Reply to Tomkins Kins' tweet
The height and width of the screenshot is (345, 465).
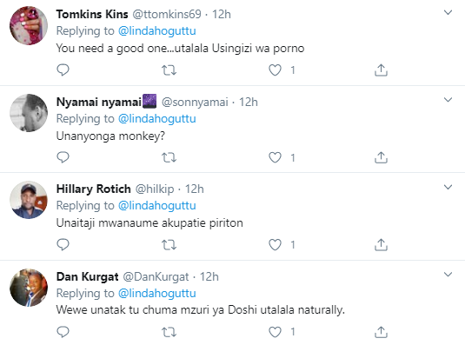(x=63, y=70)
